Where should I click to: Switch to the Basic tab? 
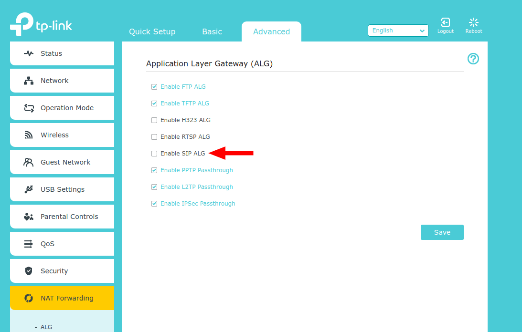tap(212, 31)
